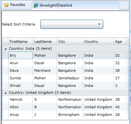This screenshot has height=124, width=131.
Task: Select the Alton first name cell
Action: [20, 107]
